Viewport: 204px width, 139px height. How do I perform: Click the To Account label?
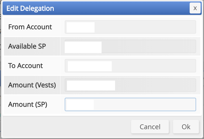point(26,65)
